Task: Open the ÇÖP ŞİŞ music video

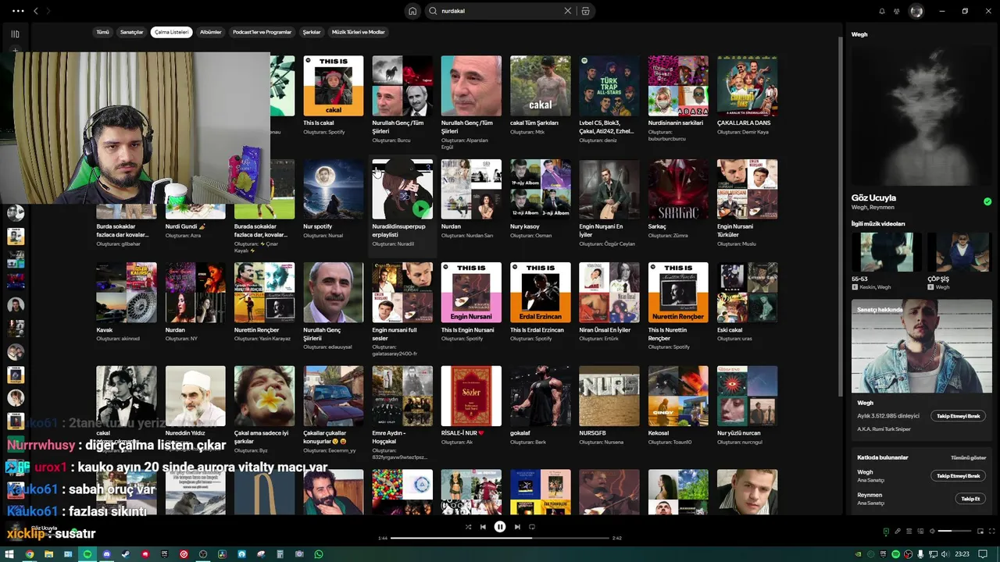Action: click(x=959, y=261)
